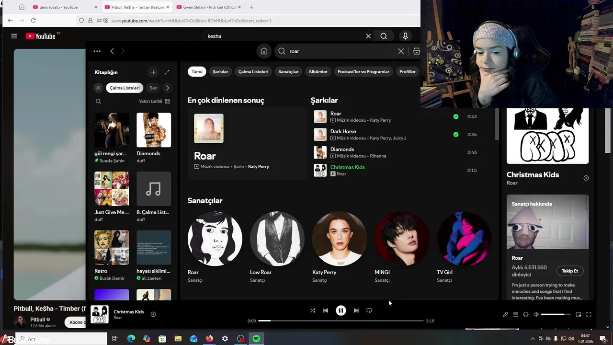
Task: Open Spotify Home via the house icon
Action: [x=264, y=51]
